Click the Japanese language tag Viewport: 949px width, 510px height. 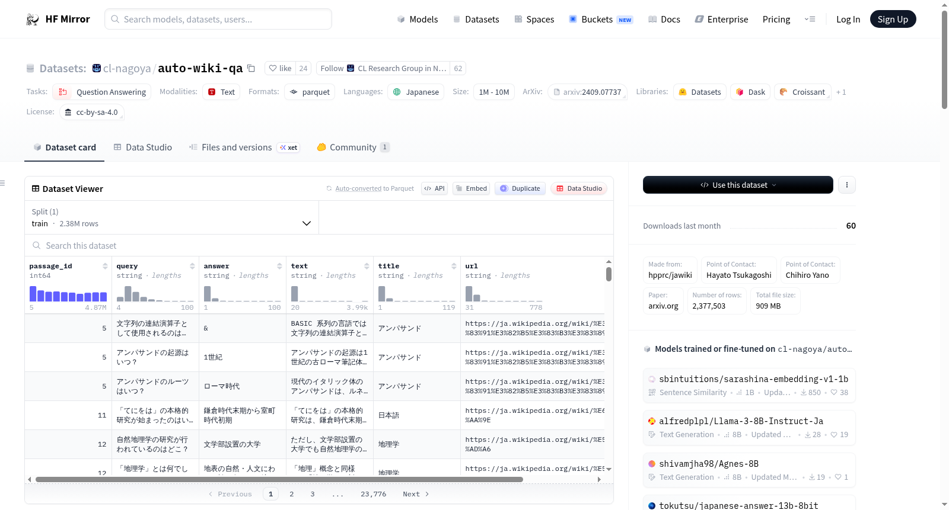[416, 92]
